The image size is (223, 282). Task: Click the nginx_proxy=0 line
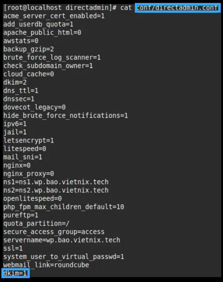coord(29,174)
